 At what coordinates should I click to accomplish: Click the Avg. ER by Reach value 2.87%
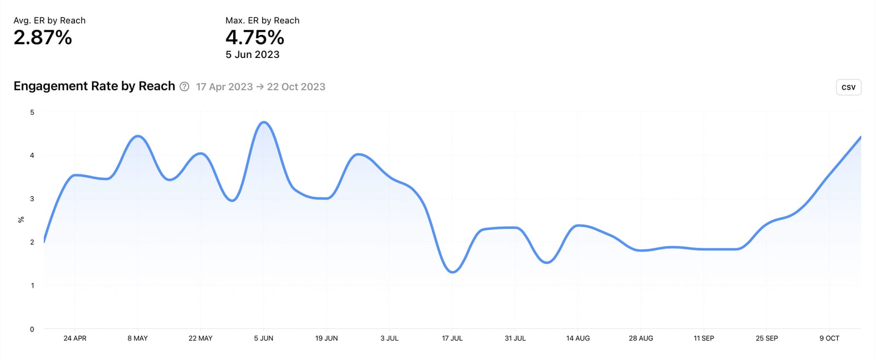tap(43, 38)
